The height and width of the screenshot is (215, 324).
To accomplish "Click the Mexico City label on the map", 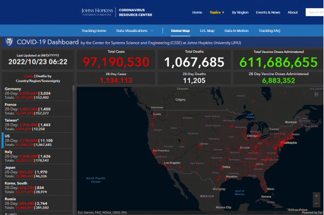I will pyautogui.click(x=224, y=207).
